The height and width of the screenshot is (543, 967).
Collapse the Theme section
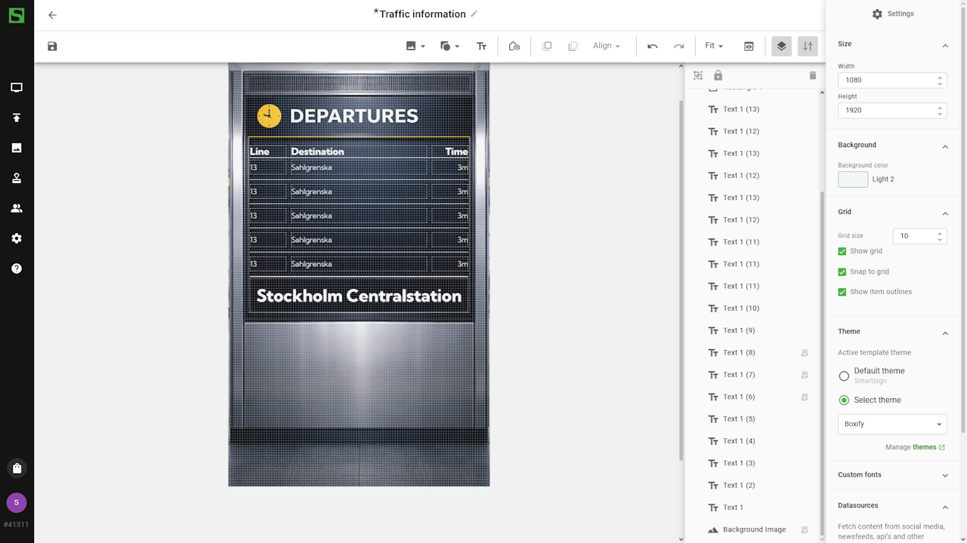click(945, 333)
